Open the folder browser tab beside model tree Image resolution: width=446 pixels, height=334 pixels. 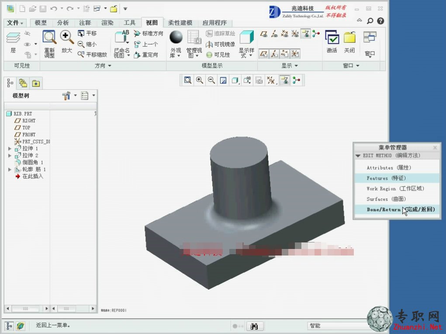[23, 83]
